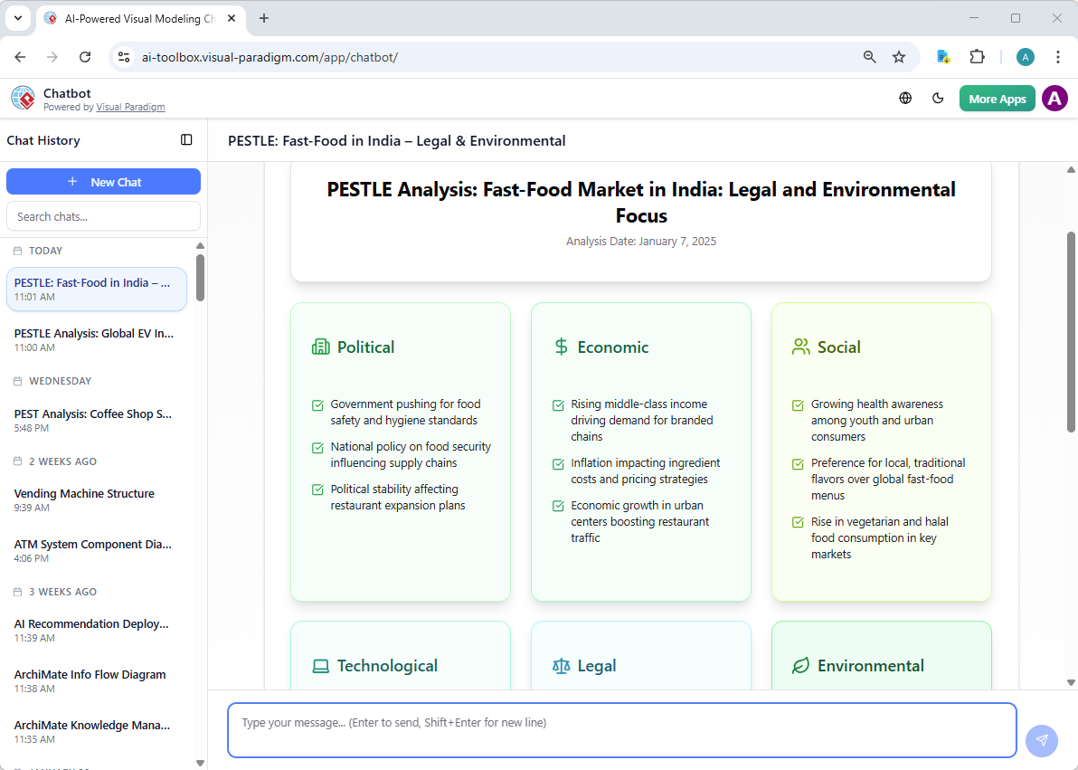Click the Environmental leaf icon
Screen dimensions: 1078x770
800,665
